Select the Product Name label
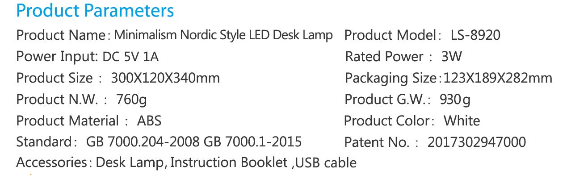This screenshot has width=571, height=175. coord(61,35)
